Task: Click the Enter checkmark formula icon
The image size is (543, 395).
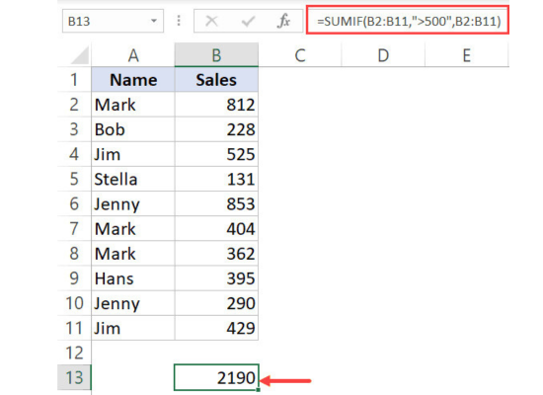Action: [248, 21]
